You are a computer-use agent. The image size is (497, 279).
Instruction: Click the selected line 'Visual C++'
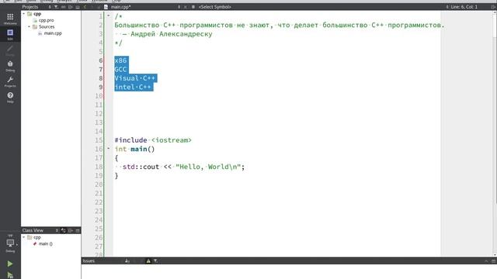pyautogui.click(x=135, y=78)
